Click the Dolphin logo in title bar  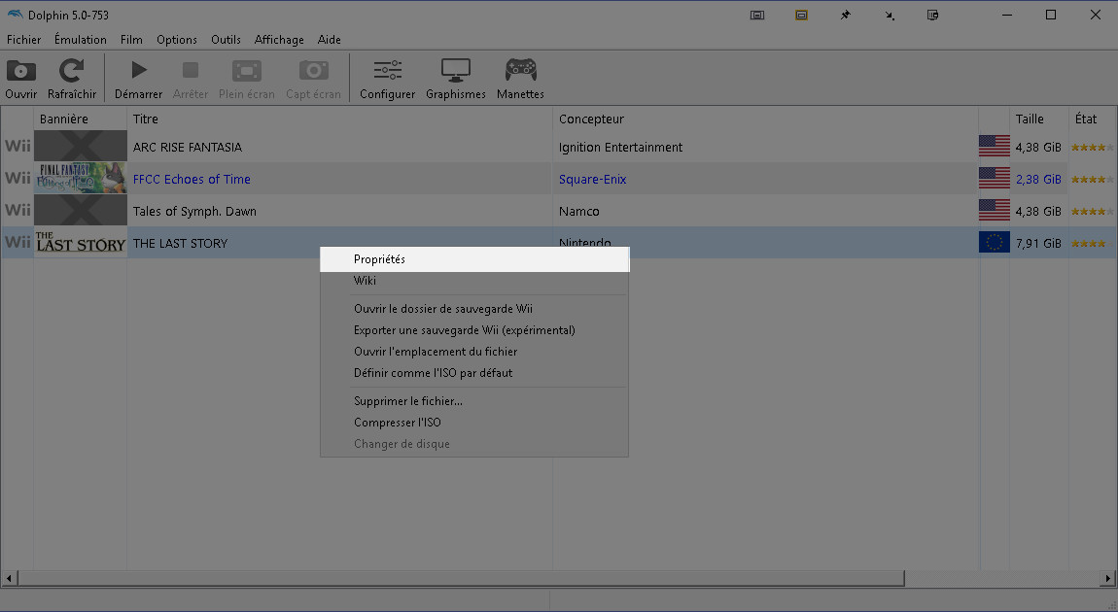point(15,15)
